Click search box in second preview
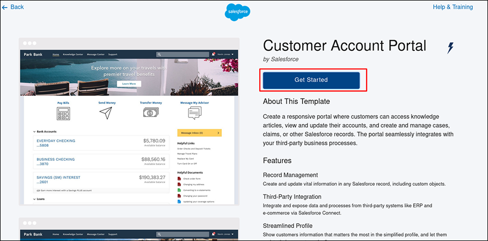Viewport: 488px width, 241px height. pos(183,234)
